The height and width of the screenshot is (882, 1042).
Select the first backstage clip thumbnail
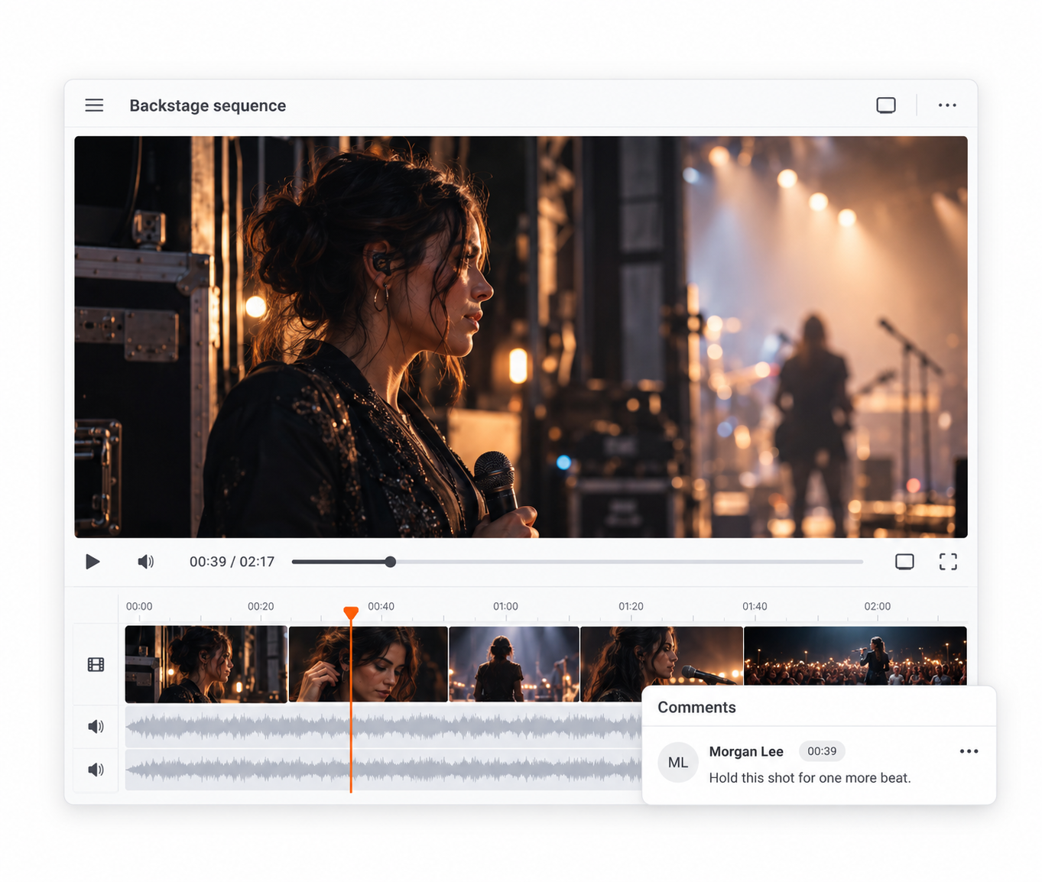pos(206,664)
